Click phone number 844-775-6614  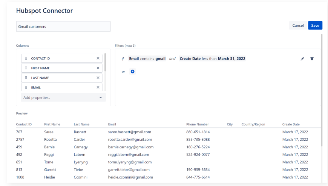coord(198,177)
